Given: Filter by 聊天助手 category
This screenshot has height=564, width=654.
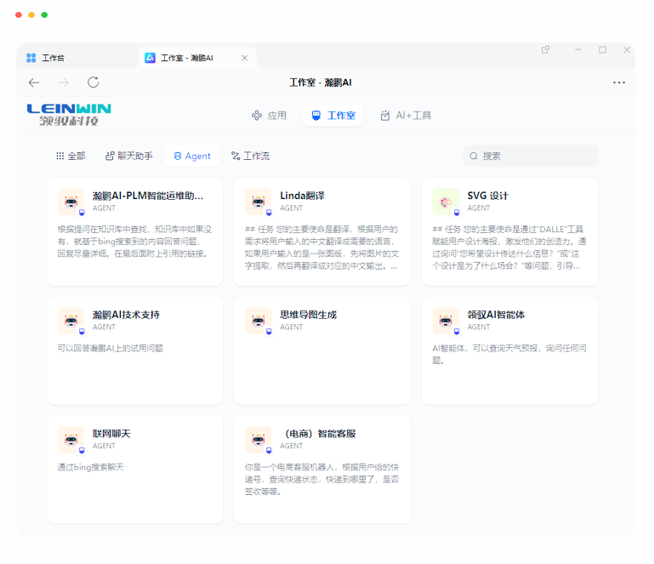Looking at the screenshot, I should [129, 157].
